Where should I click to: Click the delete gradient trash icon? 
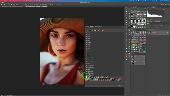[x=123, y=85]
